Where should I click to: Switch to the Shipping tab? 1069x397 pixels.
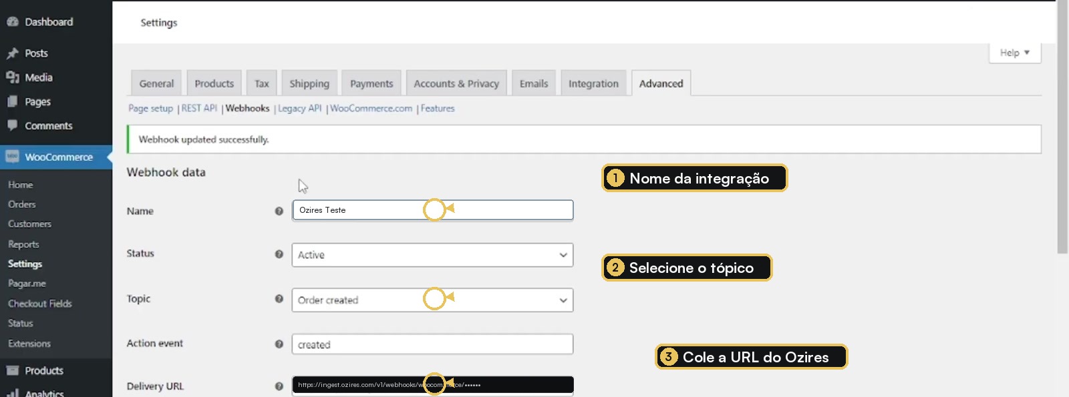(309, 83)
